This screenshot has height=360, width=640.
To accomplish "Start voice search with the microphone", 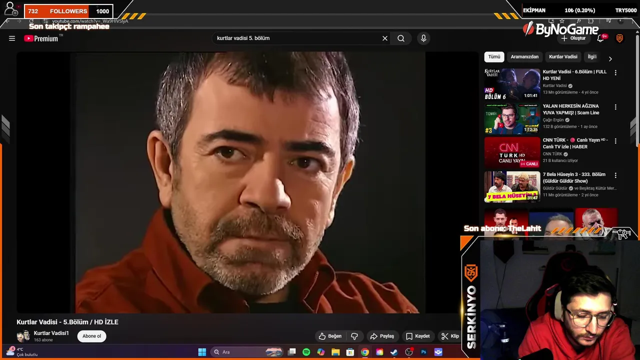I will pyautogui.click(x=423, y=38).
